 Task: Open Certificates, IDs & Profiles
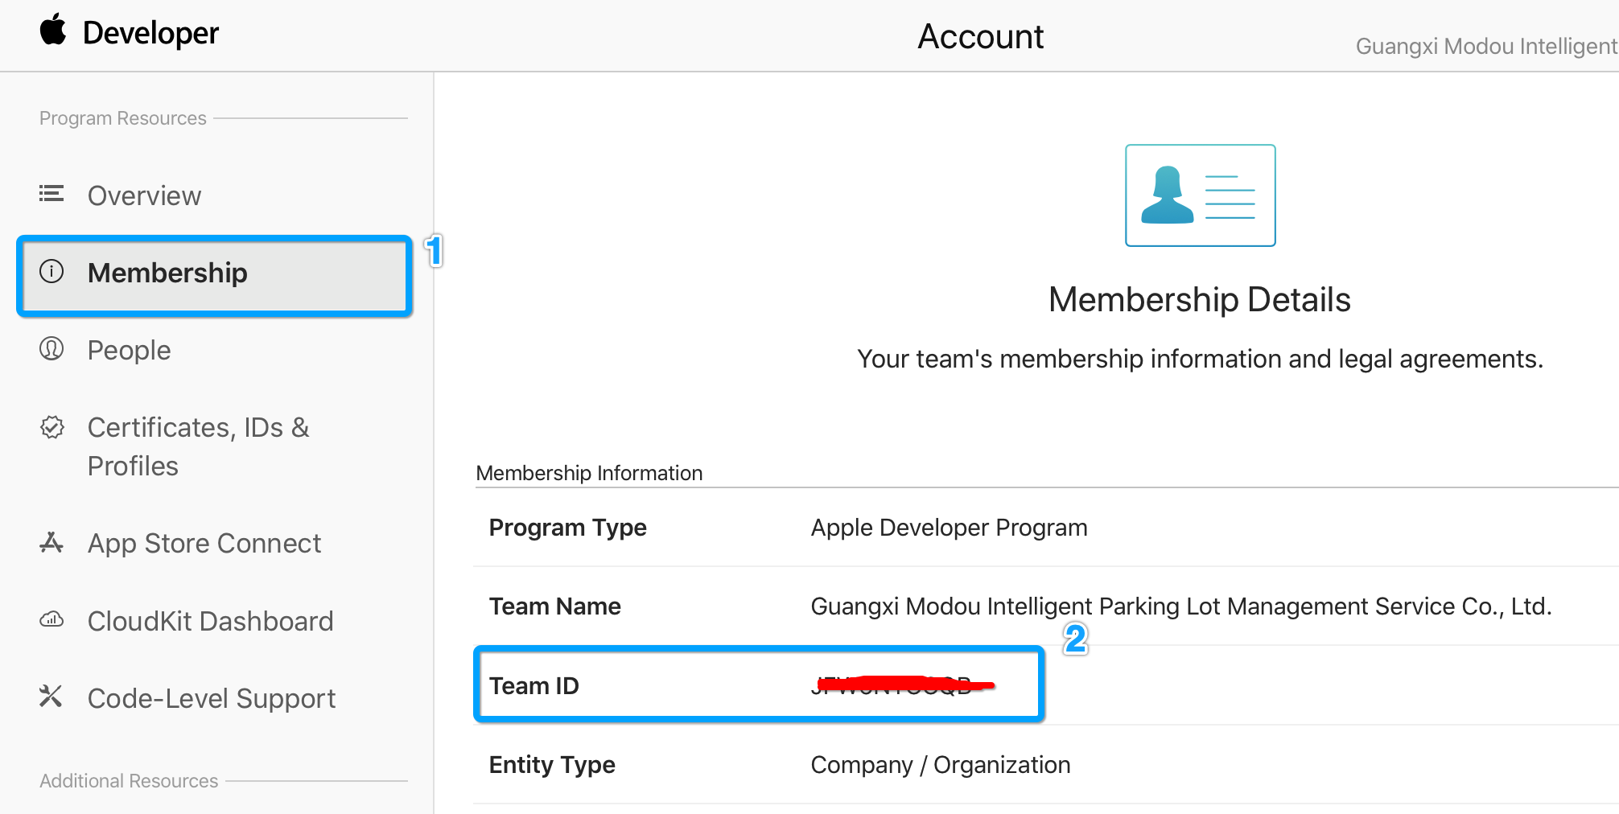pos(198,446)
